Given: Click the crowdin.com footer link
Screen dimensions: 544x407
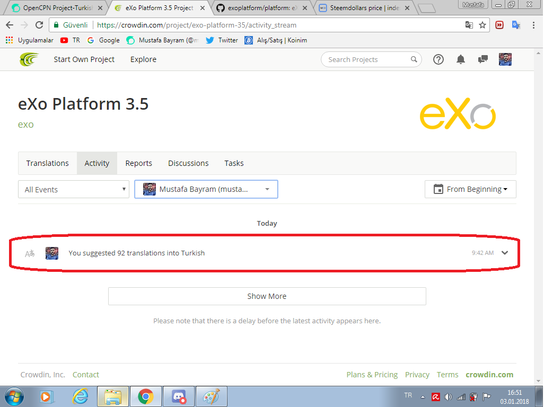Looking at the screenshot, I should pos(489,375).
